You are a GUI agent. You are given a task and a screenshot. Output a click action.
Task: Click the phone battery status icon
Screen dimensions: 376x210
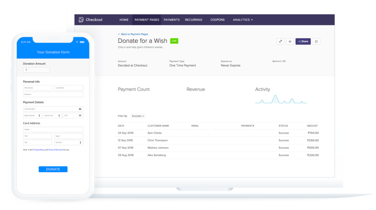pos(82,42)
